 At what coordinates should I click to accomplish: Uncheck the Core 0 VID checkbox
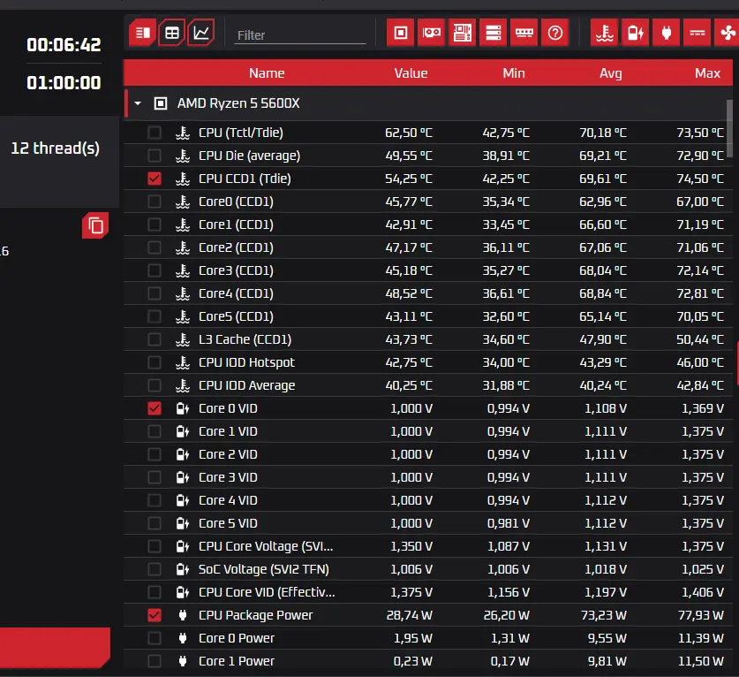[x=155, y=408]
